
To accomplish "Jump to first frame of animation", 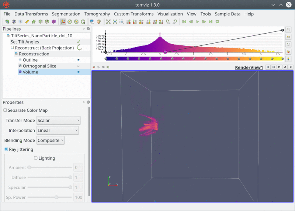I will pyautogui.click(x=184, y=22).
